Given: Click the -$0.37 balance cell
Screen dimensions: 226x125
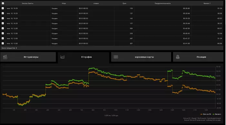Looking at the screenshot, I should 219,28.
